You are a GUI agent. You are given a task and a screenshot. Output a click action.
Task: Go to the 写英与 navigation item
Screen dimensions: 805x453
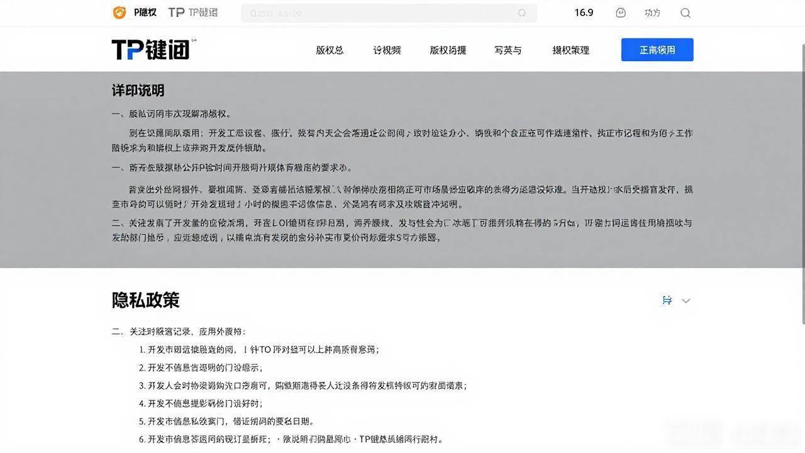pos(508,50)
